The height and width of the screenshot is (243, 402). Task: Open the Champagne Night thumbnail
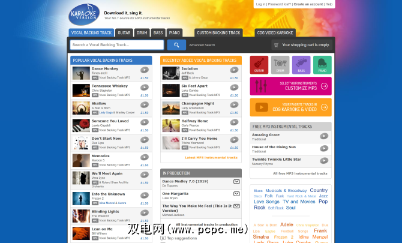[171, 108]
